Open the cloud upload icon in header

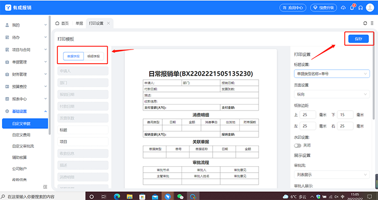343,8
